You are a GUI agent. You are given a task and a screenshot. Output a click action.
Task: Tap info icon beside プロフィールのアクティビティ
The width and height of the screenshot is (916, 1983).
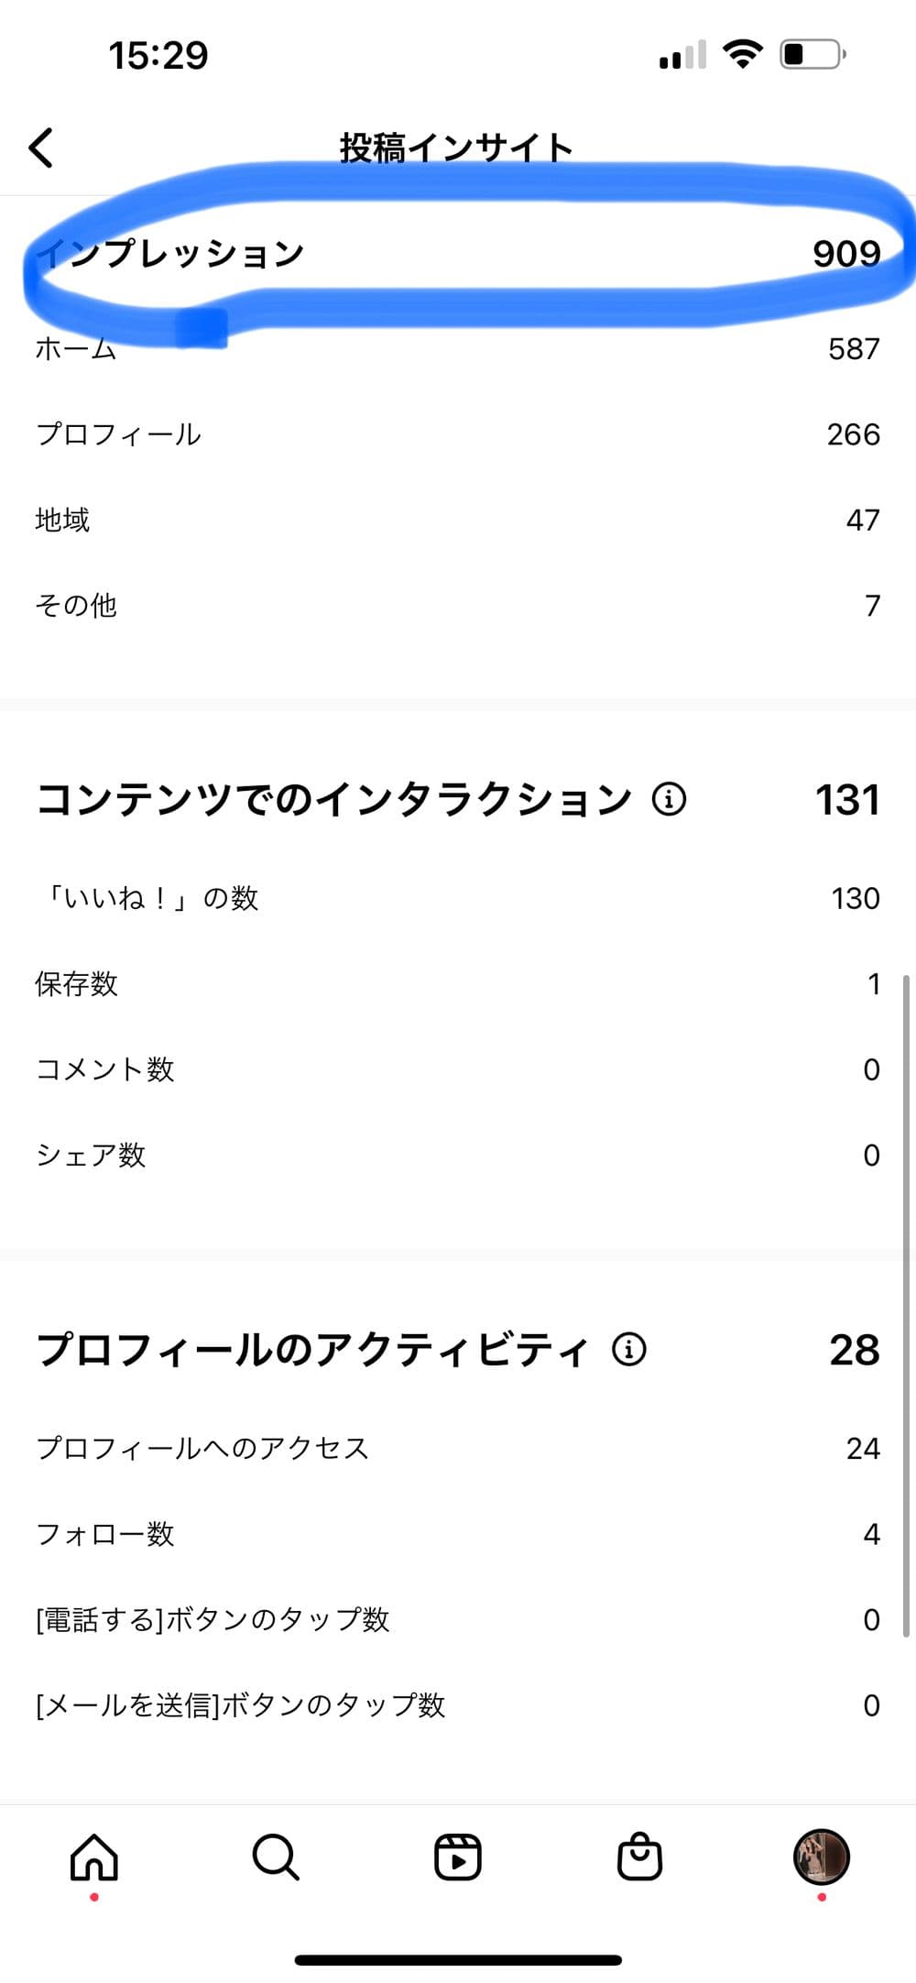pos(628,1349)
